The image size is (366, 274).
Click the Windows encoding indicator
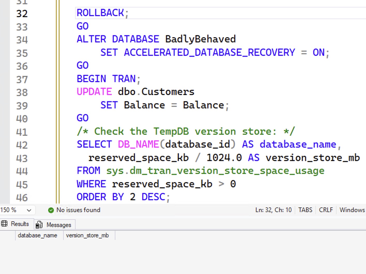click(352, 210)
